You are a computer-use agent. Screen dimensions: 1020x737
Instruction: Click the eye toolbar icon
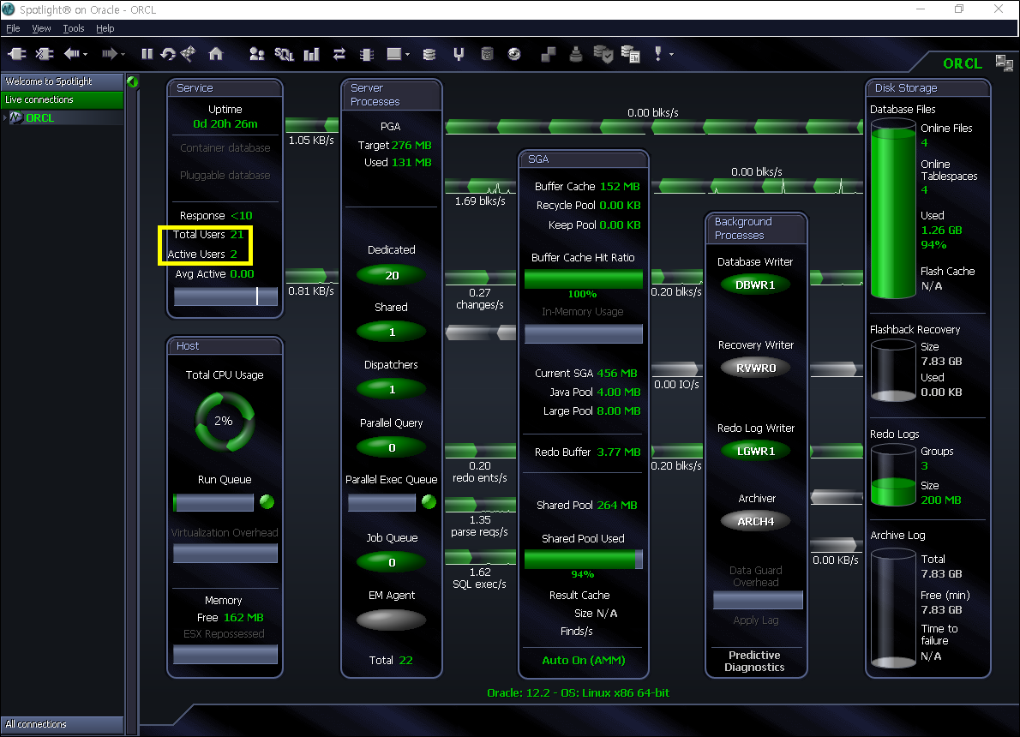[514, 54]
